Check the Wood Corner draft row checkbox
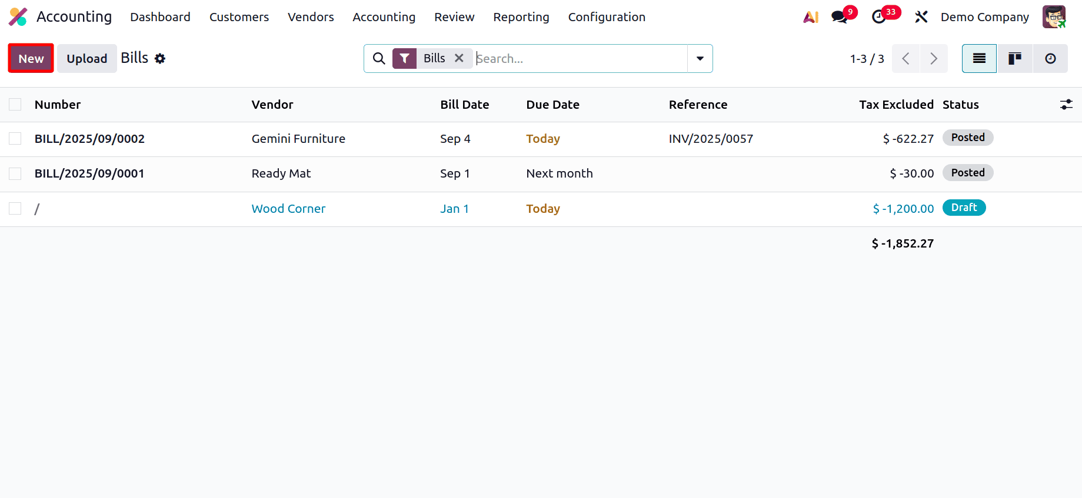Image resolution: width=1082 pixels, height=498 pixels. coord(15,209)
